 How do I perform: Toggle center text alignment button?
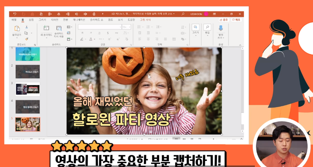pos(148,39)
